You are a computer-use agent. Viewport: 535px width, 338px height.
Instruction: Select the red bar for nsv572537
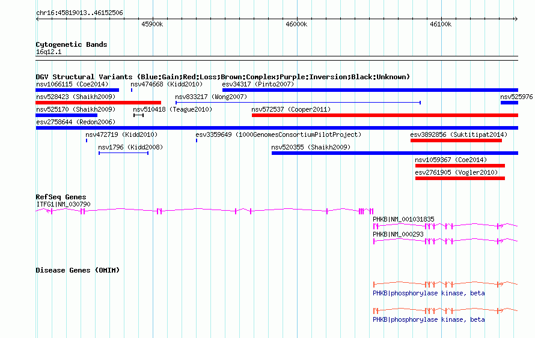(x=385, y=115)
